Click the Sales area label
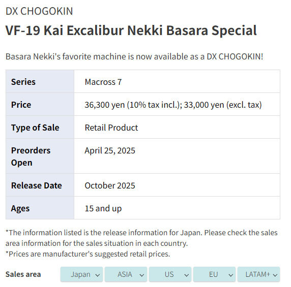Image resolution: width=291 pixels, height=287 pixels. tap(23, 274)
